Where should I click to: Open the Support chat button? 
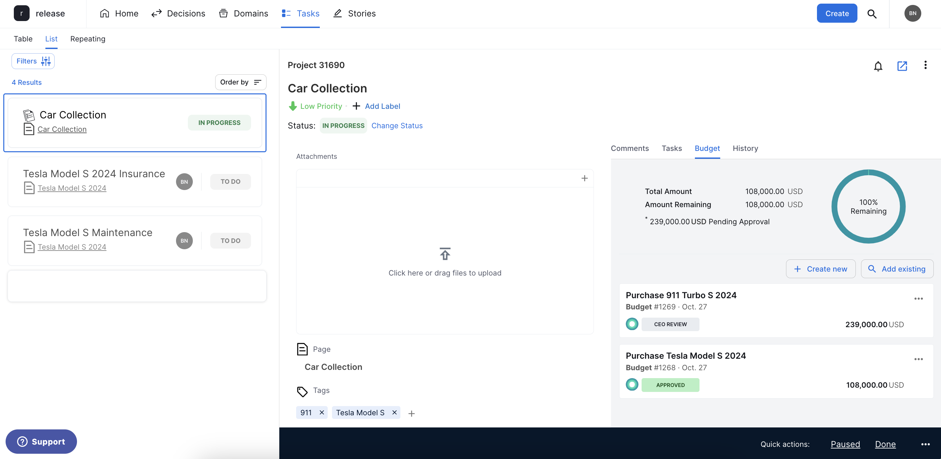41,442
